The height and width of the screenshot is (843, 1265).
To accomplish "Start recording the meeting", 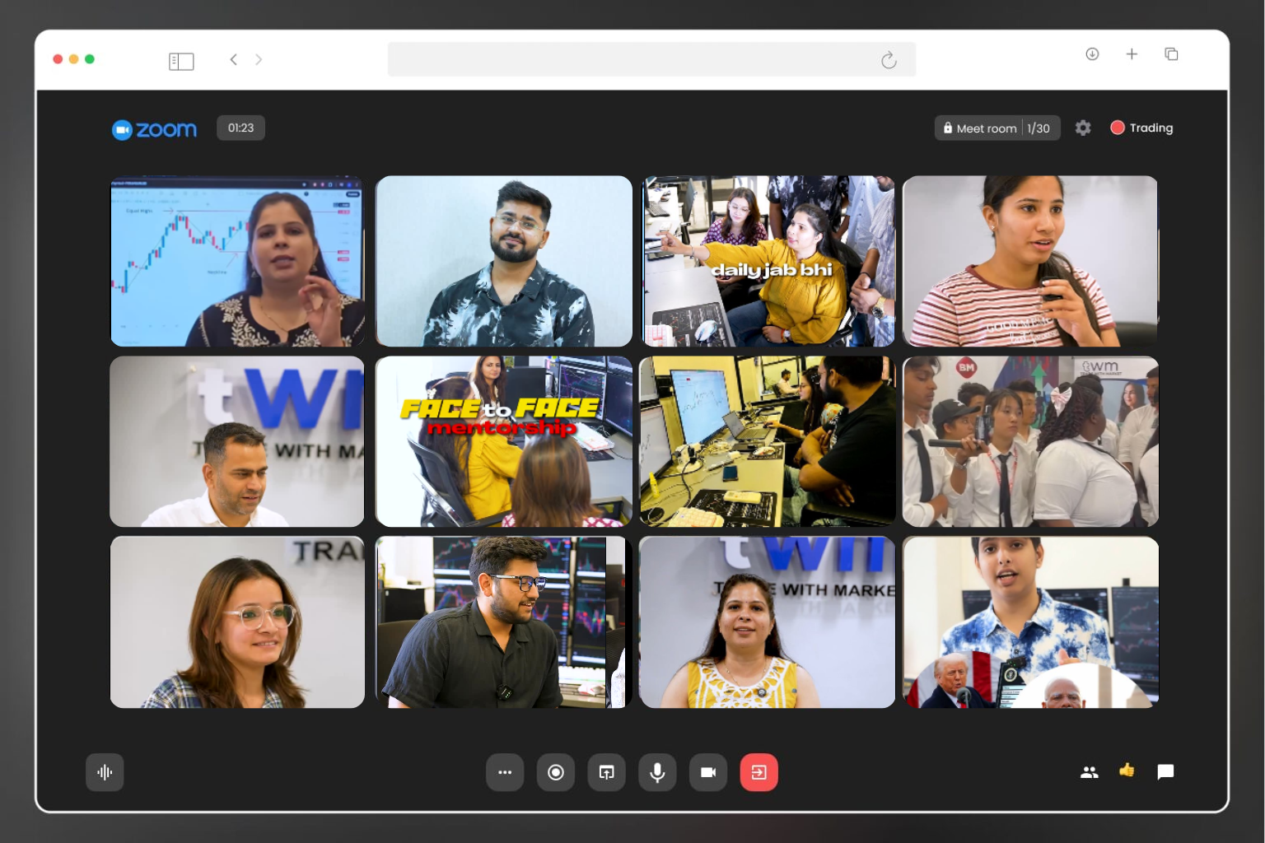I will [x=556, y=772].
